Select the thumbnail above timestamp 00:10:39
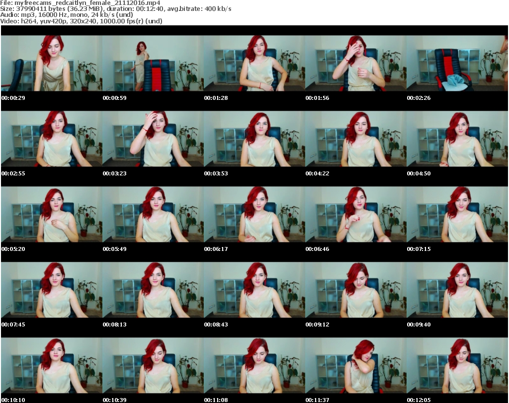The height and width of the screenshot is (403, 509). (x=153, y=366)
